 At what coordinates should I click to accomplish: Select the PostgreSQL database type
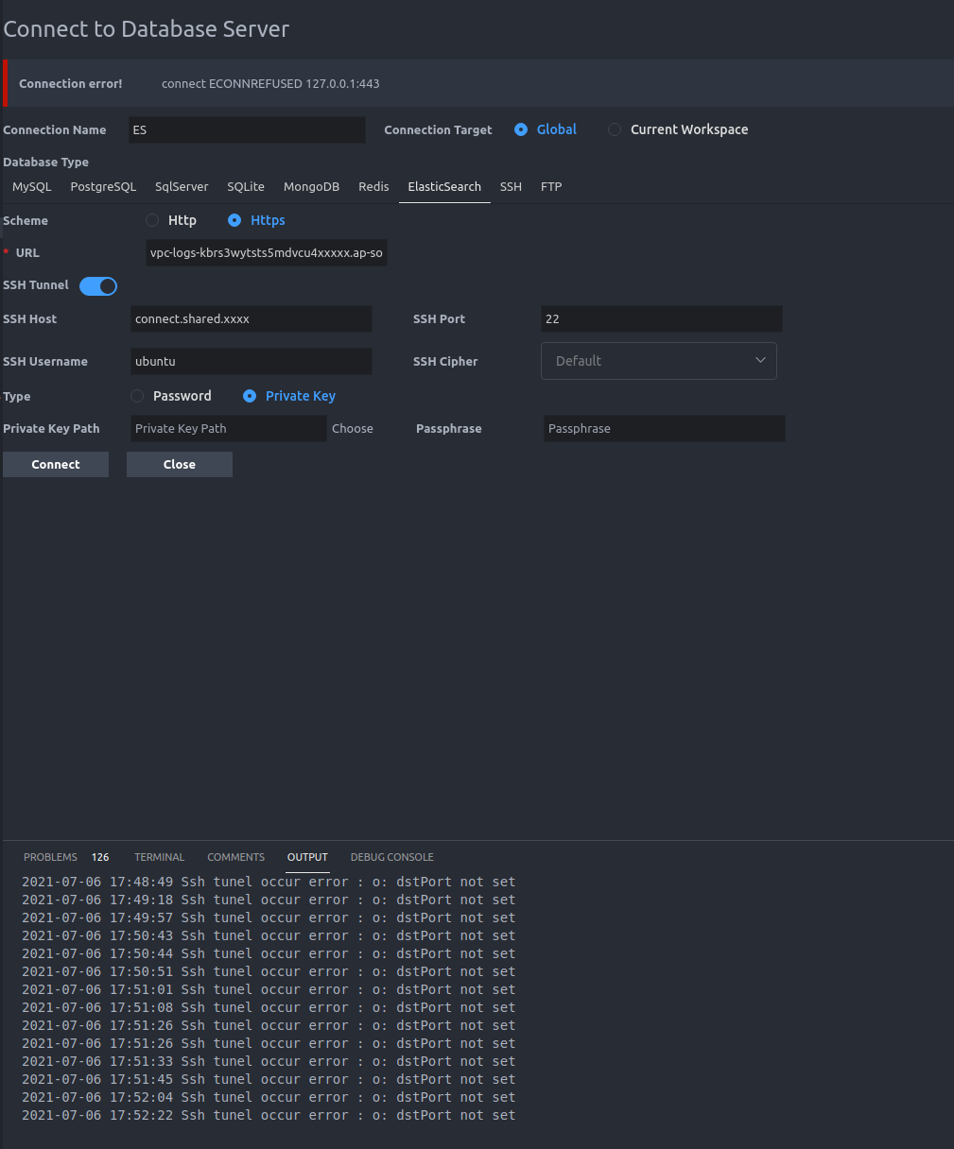tap(103, 186)
